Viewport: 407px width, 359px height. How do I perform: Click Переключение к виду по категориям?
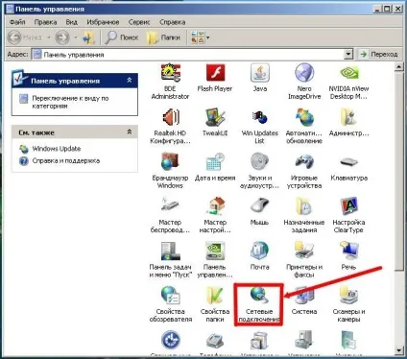[70, 102]
